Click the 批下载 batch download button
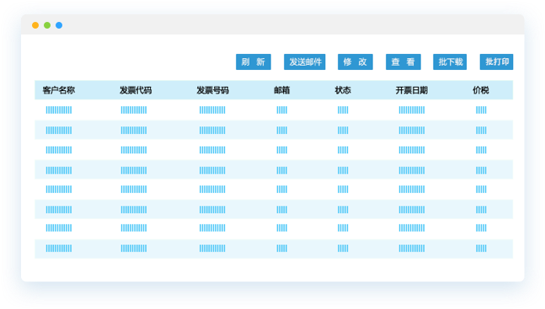This screenshot has width=545, height=309. (x=450, y=61)
